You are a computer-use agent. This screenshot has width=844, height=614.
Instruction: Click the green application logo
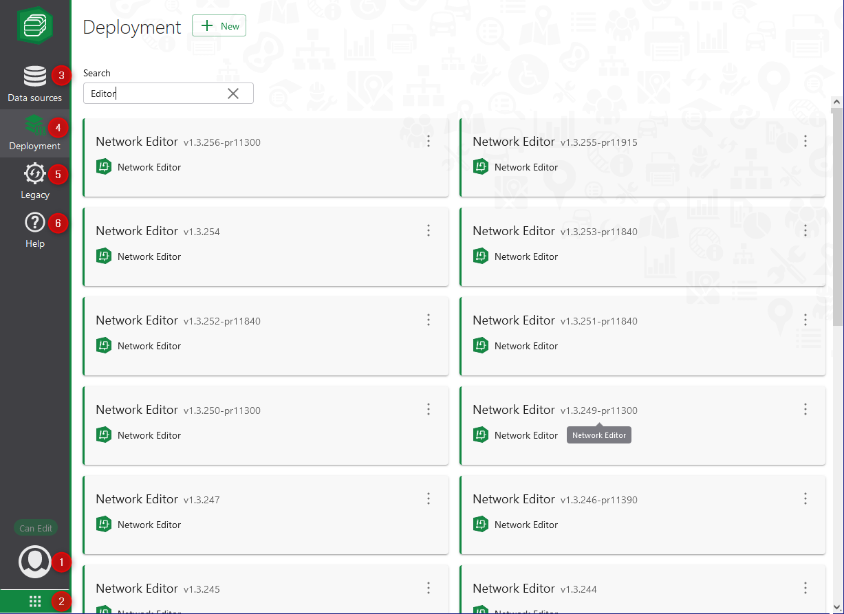pos(35,25)
